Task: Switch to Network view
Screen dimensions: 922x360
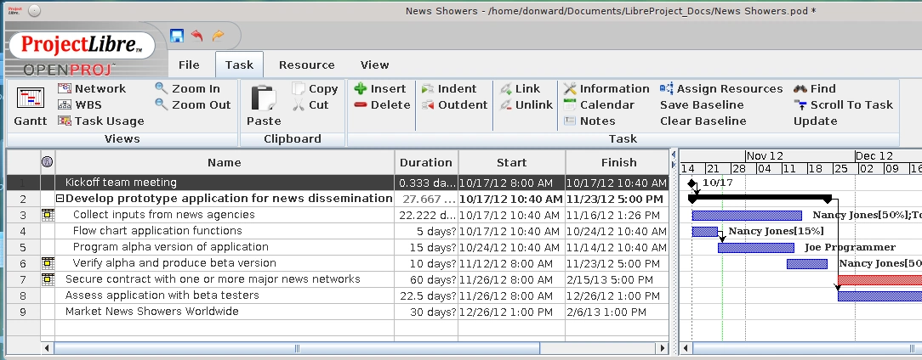Action: tap(92, 88)
